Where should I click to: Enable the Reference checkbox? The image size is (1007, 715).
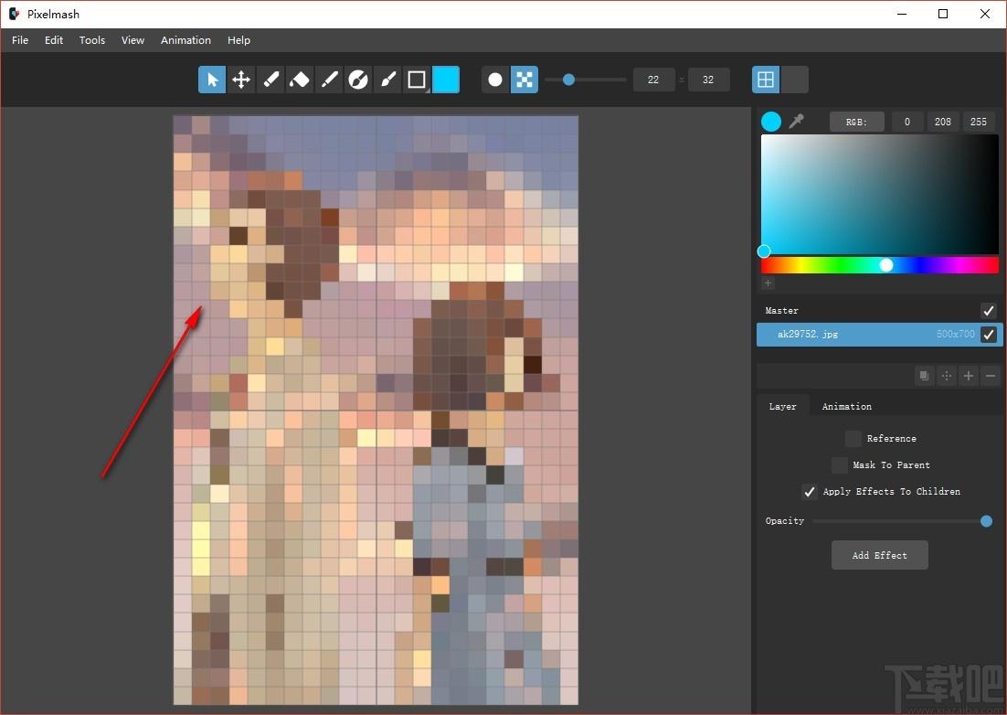tap(853, 438)
